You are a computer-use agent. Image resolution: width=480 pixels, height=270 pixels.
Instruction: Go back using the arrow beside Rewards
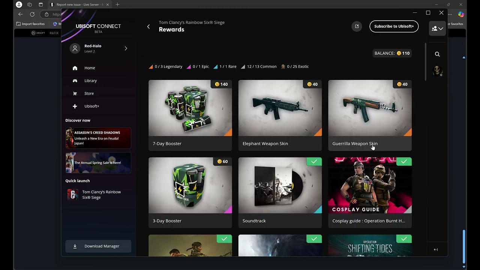148,27
